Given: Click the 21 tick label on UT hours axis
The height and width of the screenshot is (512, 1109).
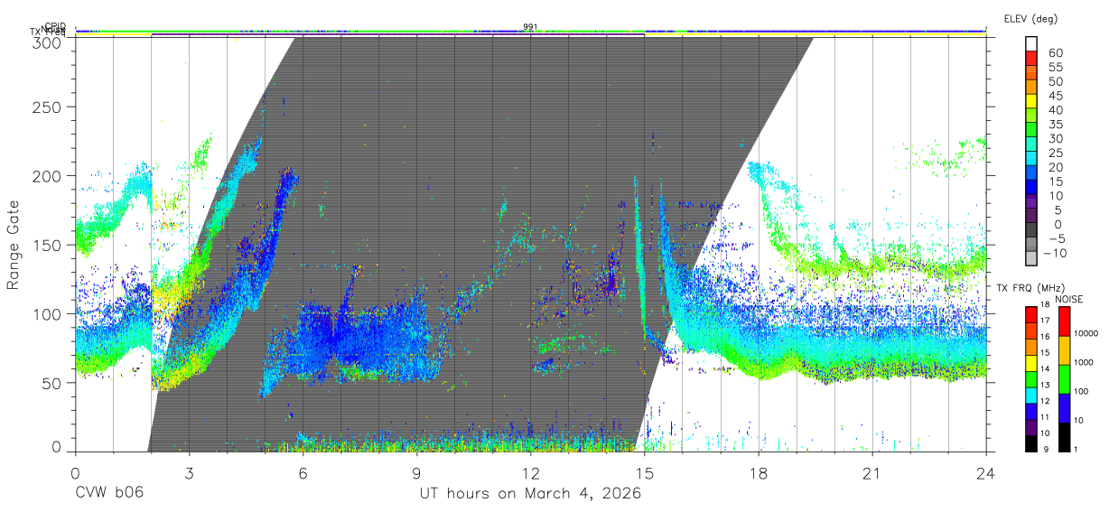Looking at the screenshot, I should 872,473.
